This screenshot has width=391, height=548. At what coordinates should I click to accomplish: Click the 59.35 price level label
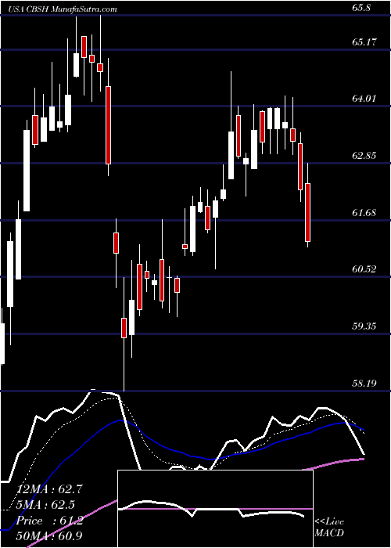(x=364, y=326)
